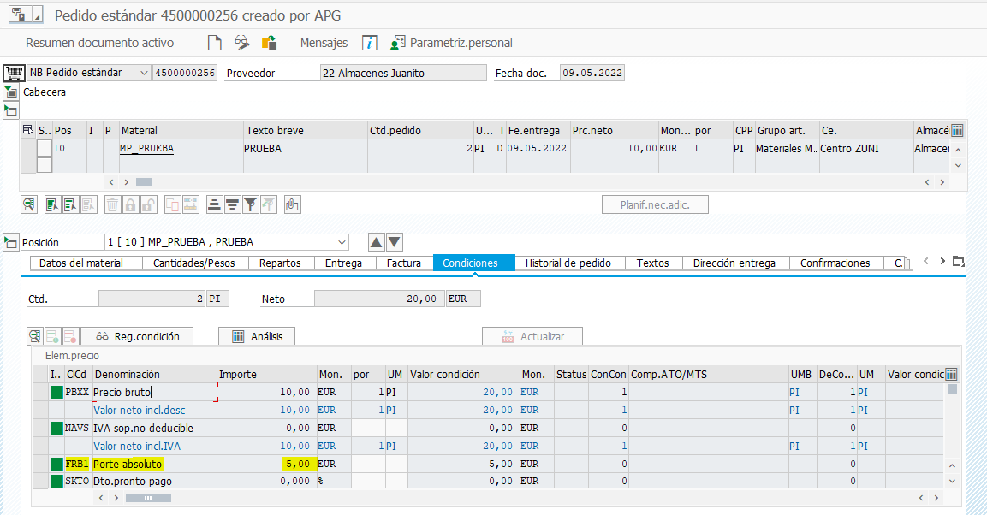Go to previous item with up arrow

point(377,242)
